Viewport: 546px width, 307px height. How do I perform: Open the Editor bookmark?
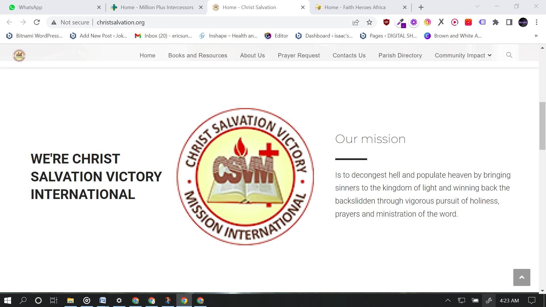(276, 36)
